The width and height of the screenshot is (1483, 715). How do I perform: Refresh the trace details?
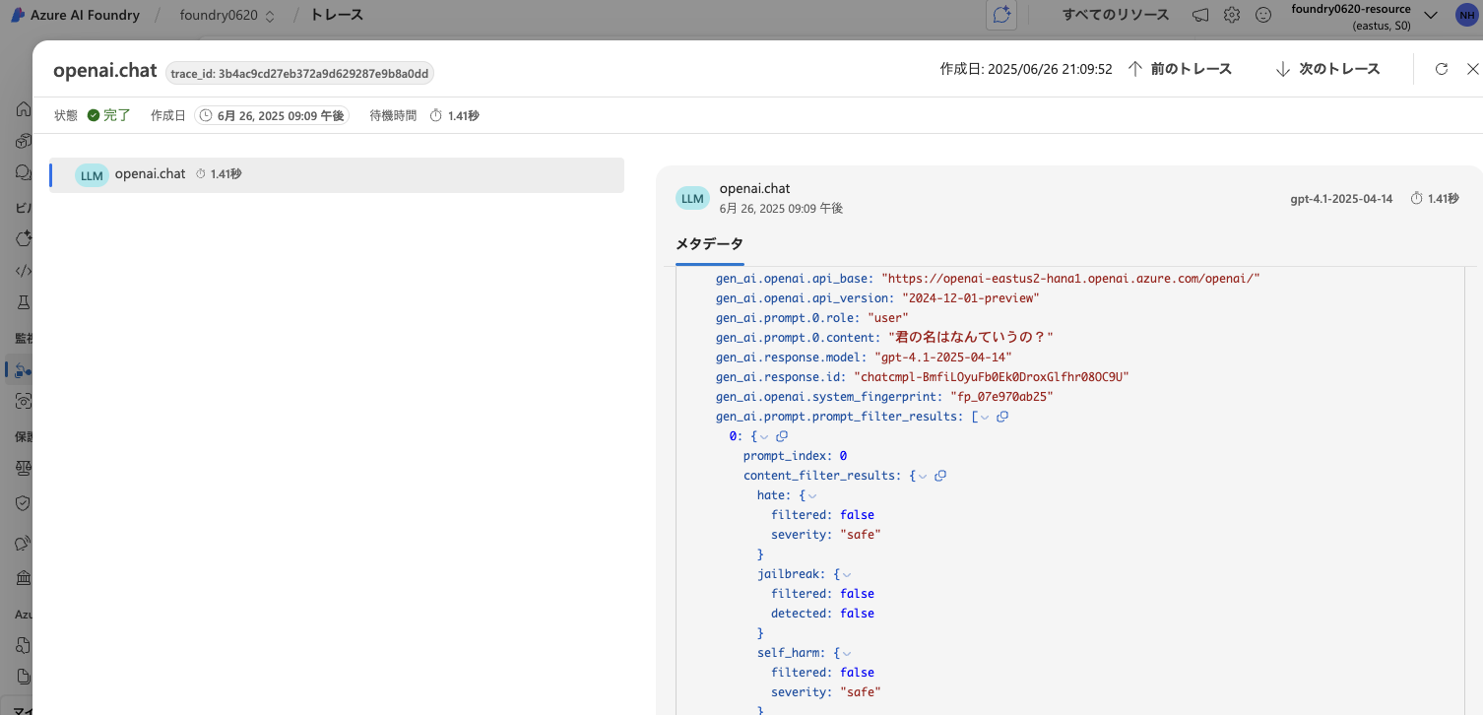(x=1442, y=69)
